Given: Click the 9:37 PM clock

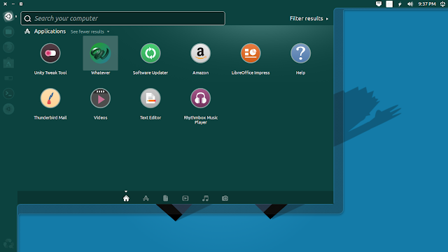Looking at the screenshot, I should (x=427, y=4).
